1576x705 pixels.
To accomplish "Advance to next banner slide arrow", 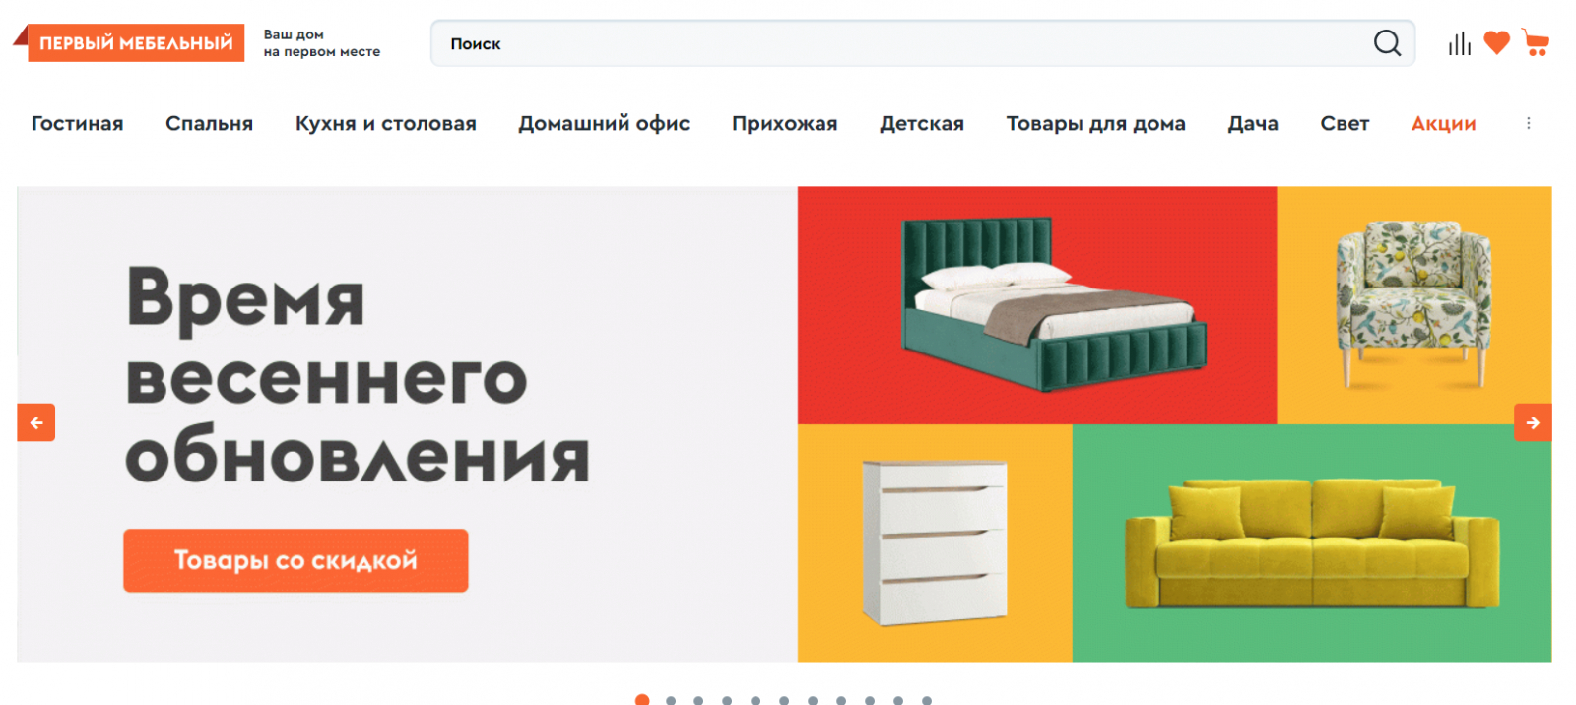I will coord(1533,422).
